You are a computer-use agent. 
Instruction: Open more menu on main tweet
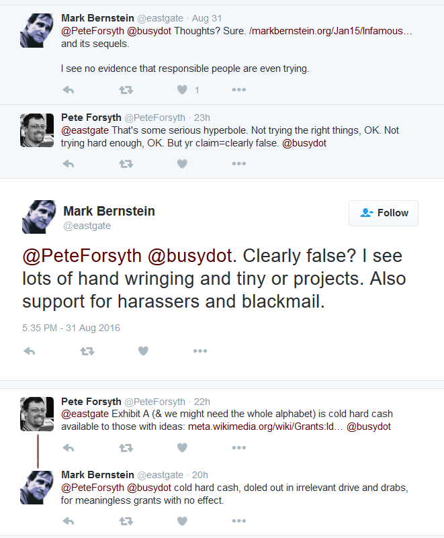click(200, 351)
